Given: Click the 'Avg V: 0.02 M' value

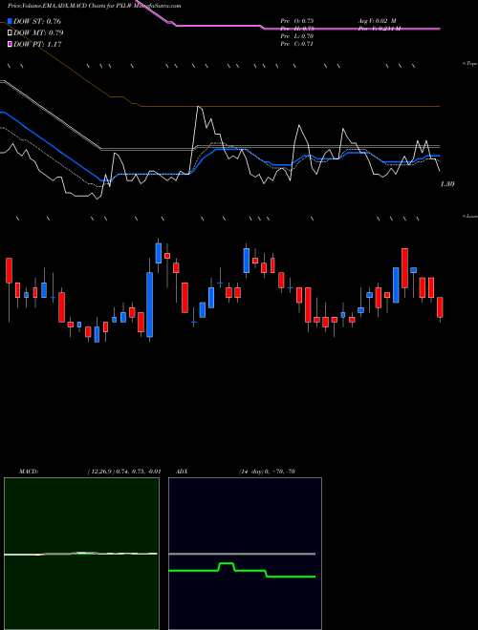Looking at the screenshot, I should (x=378, y=21).
